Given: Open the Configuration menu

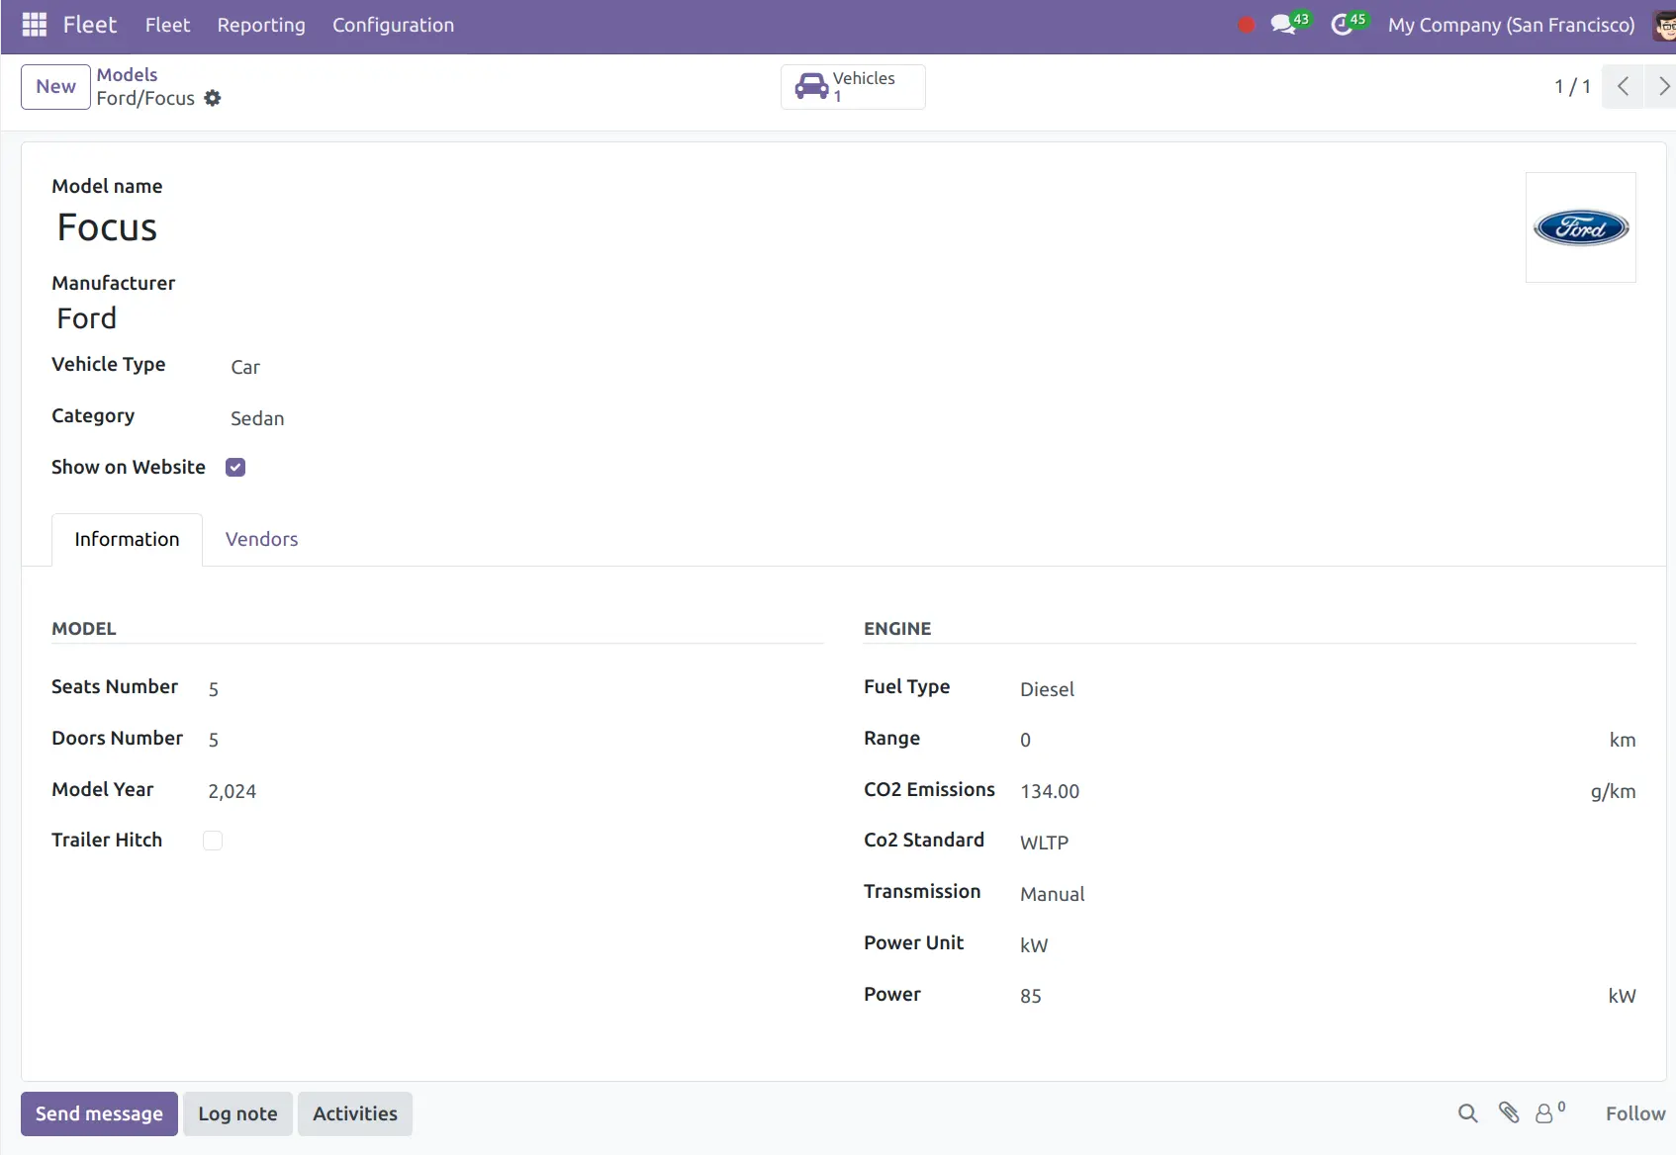Looking at the screenshot, I should coord(393,25).
